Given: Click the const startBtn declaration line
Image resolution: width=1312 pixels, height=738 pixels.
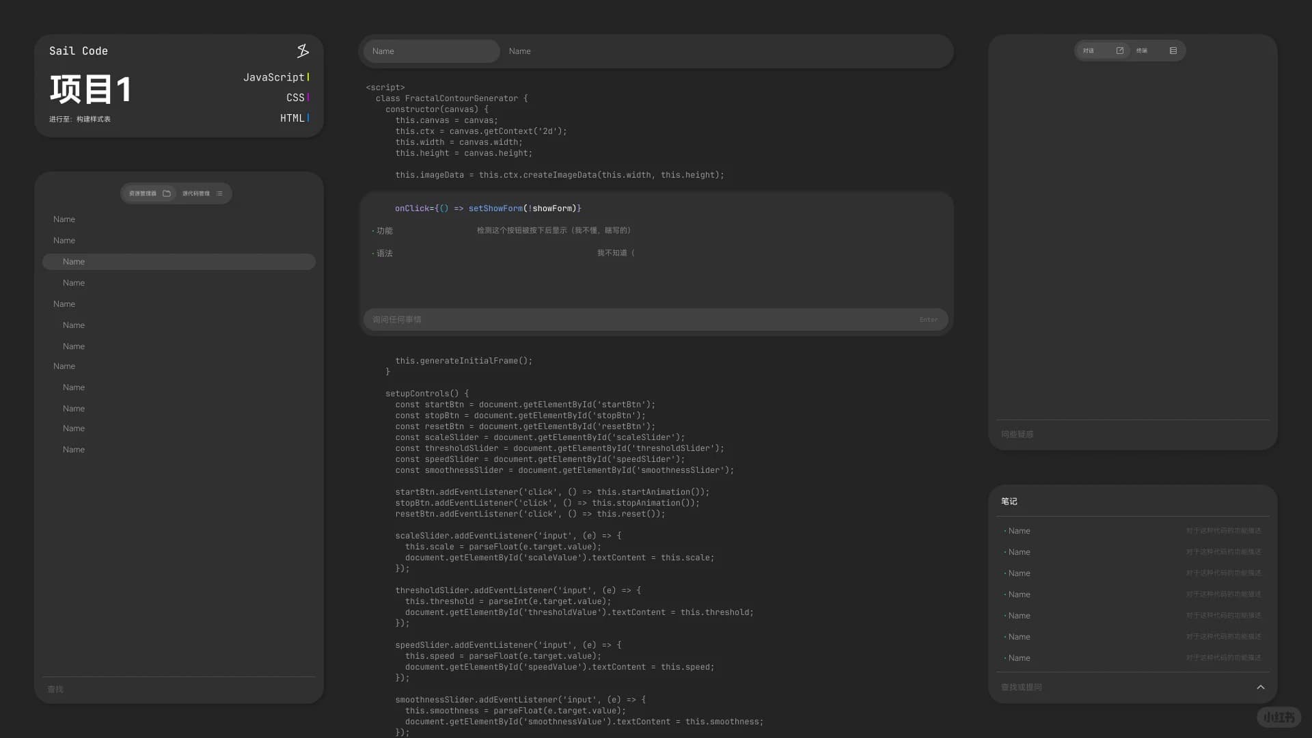Looking at the screenshot, I should click(x=525, y=405).
